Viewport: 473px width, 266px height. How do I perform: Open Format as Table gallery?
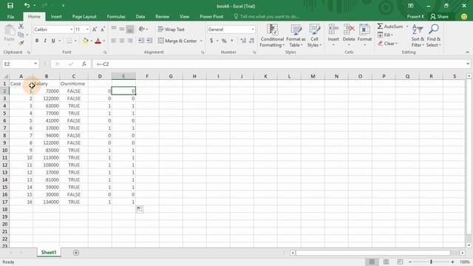point(296,35)
